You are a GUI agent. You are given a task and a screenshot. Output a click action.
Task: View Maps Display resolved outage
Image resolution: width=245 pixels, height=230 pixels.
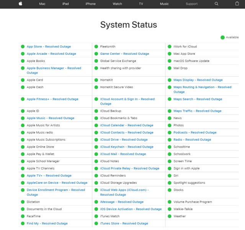coord(198,80)
